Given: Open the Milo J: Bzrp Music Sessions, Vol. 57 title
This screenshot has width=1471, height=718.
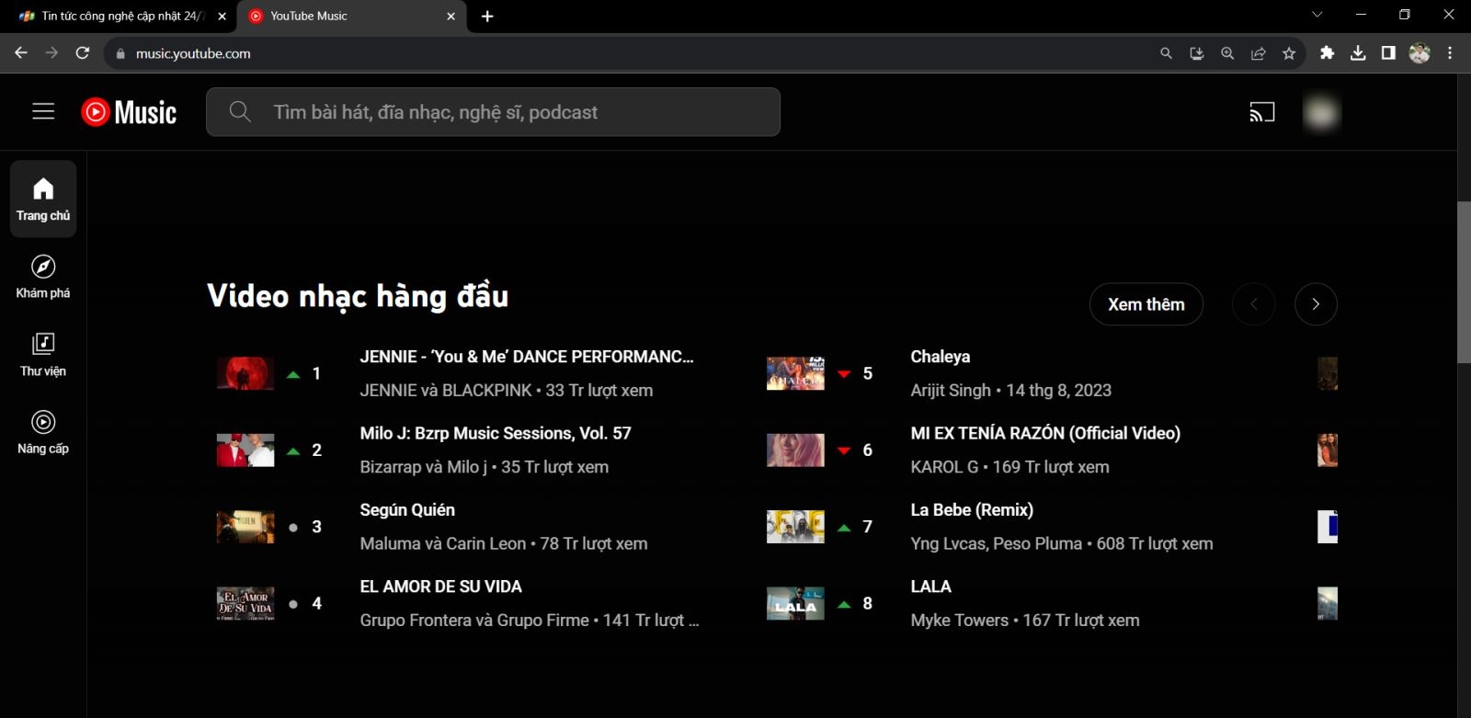Looking at the screenshot, I should (x=496, y=433).
